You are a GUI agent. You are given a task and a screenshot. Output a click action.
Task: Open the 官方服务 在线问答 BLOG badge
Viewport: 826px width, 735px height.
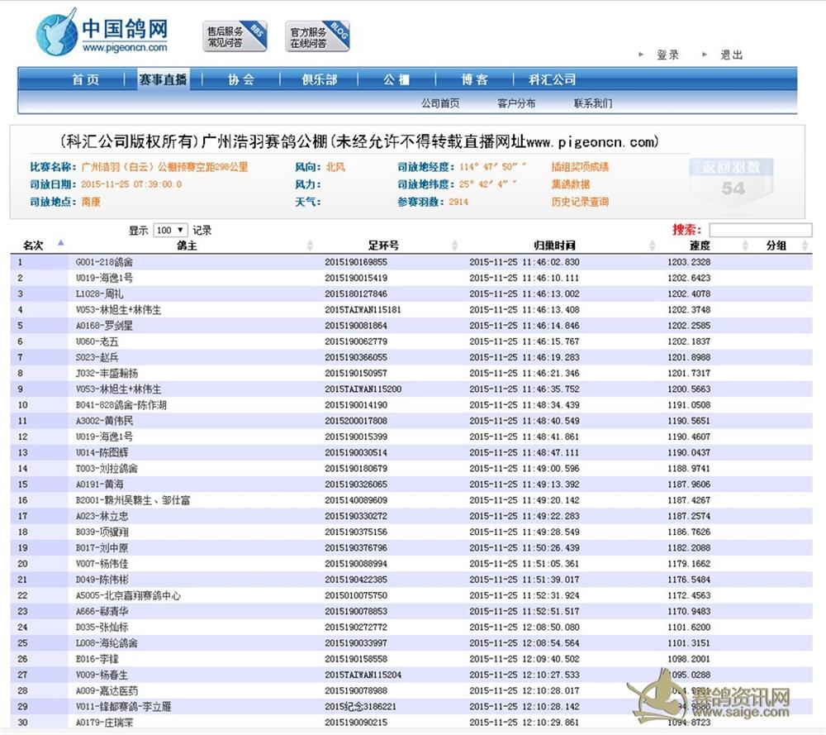click(318, 36)
